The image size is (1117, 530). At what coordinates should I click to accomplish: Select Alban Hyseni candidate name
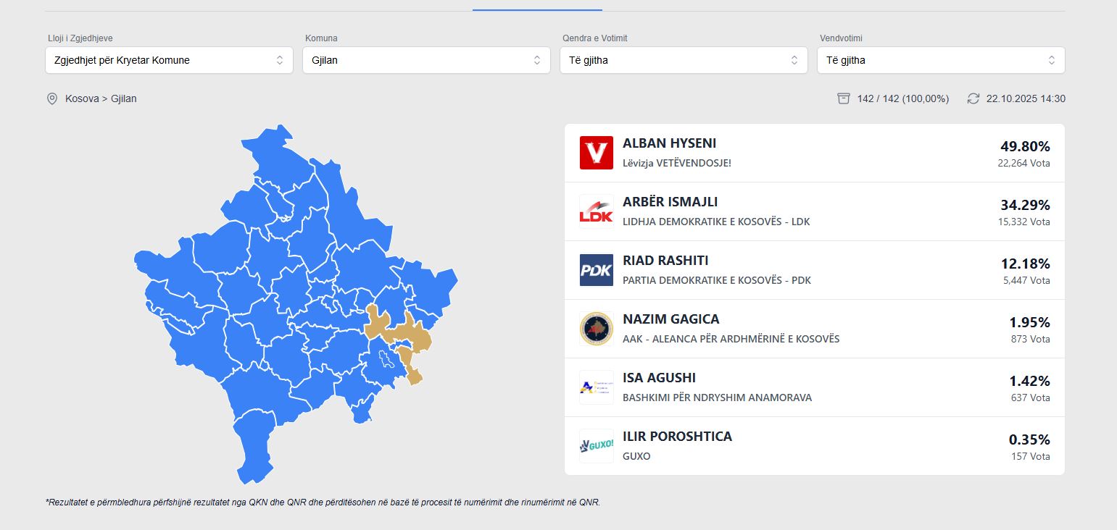click(669, 143)
